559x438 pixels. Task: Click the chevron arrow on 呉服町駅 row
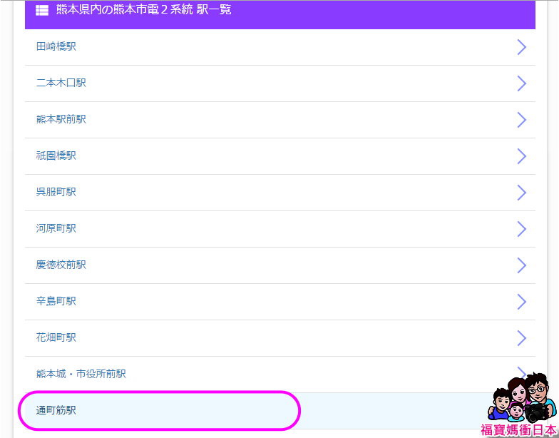522,193
